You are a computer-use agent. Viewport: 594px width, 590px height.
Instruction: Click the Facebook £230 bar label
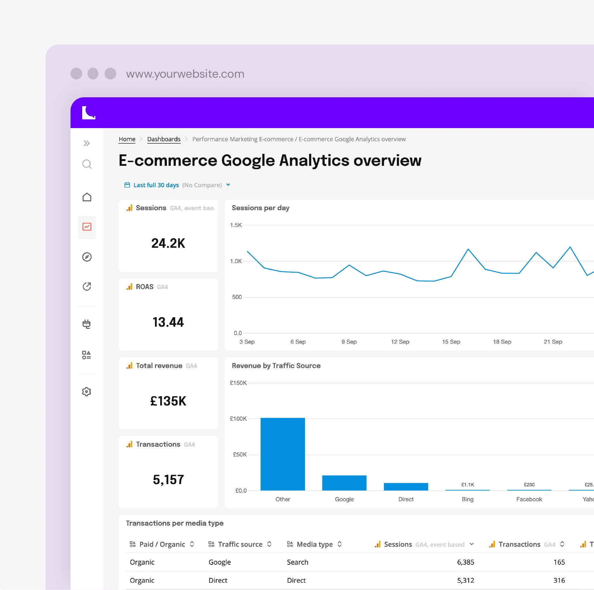529,484
